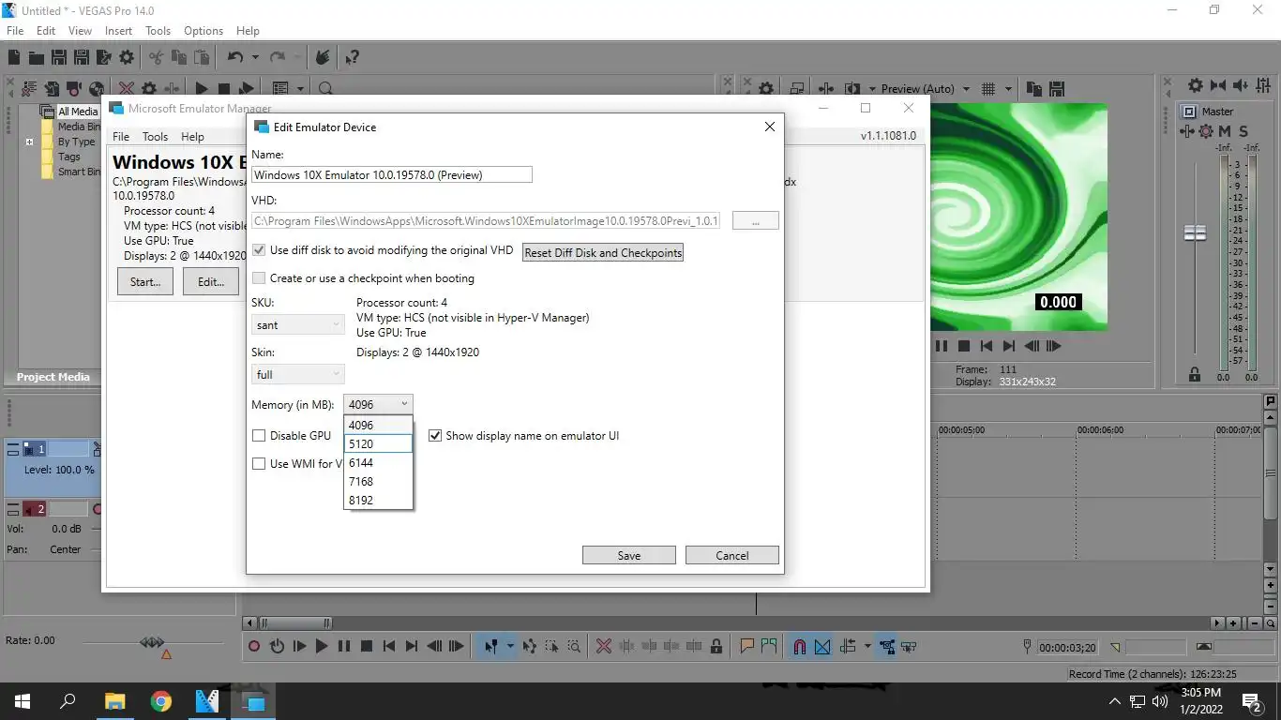Choose 7168 MB memory option
Image resolution: width=1281 pixels, height=720 pixels.
(x=378, y=482)
